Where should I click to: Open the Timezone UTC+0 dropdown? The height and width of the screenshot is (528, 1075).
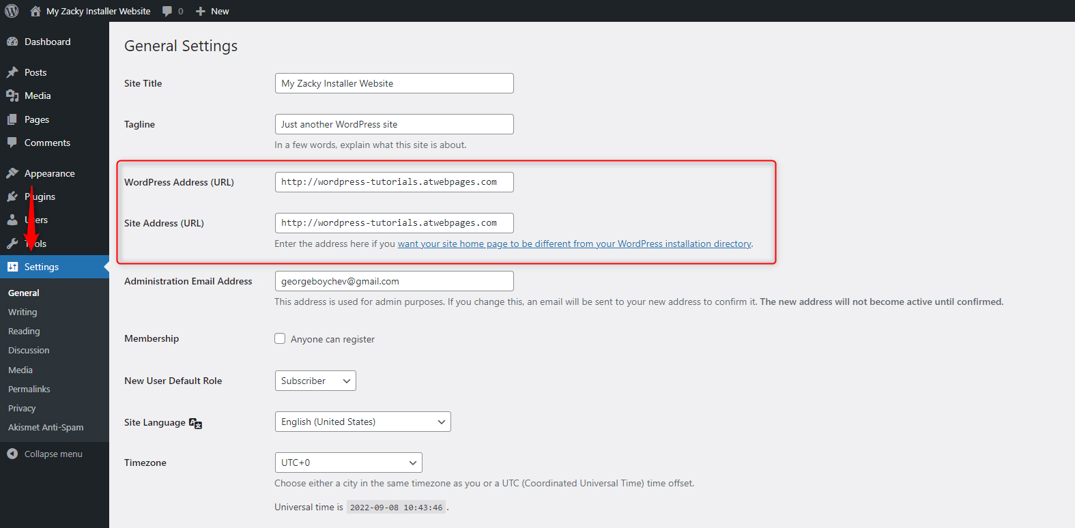(348, 463)
